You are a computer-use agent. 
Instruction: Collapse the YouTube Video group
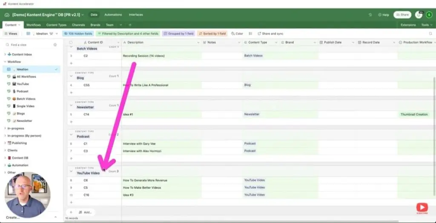pos(71,171)
